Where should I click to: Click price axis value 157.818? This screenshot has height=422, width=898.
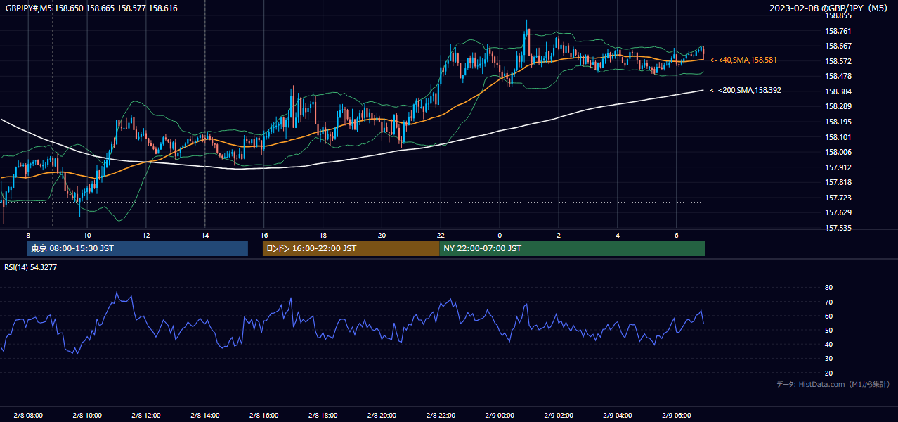pos(838,182)
